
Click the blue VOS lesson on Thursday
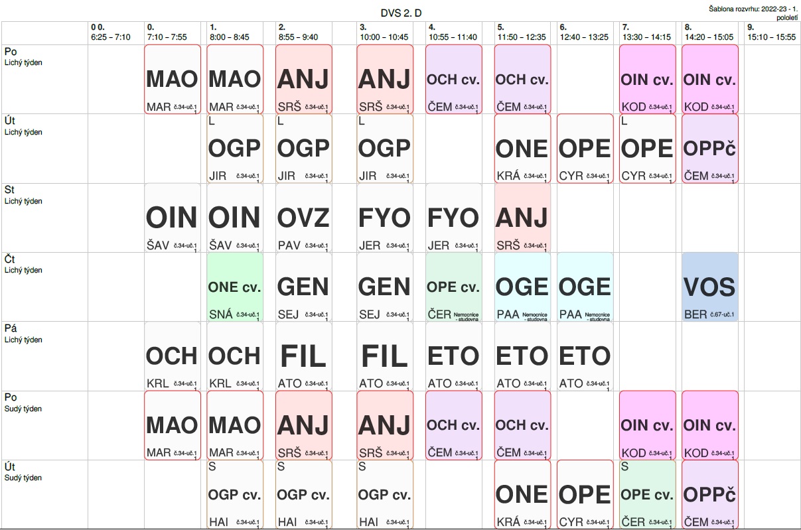[709, 287]
